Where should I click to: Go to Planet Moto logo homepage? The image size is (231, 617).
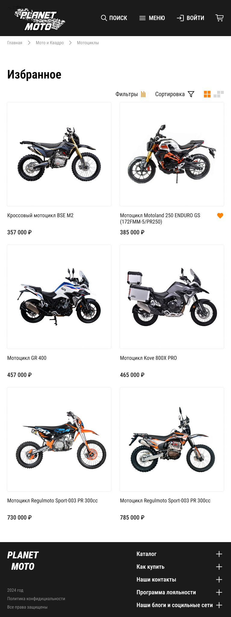click(40, 19)
